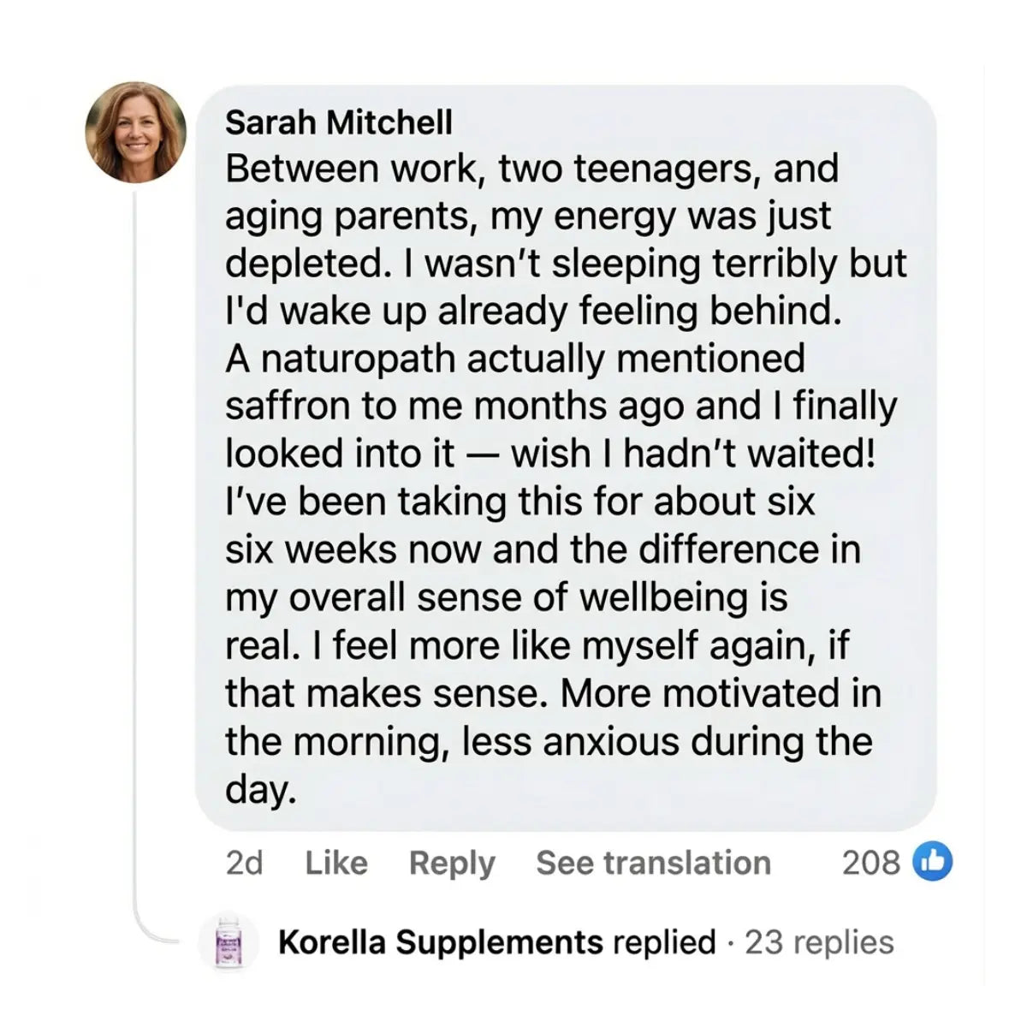The height and width of the screenshot is (1027, 1027).
Task: Open the 2d comment timestamp
Action: [x=244, y=863]
